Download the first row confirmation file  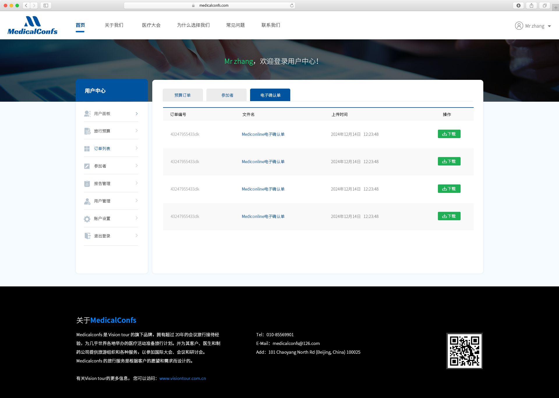pyautogui.click(x=449, y=134)
